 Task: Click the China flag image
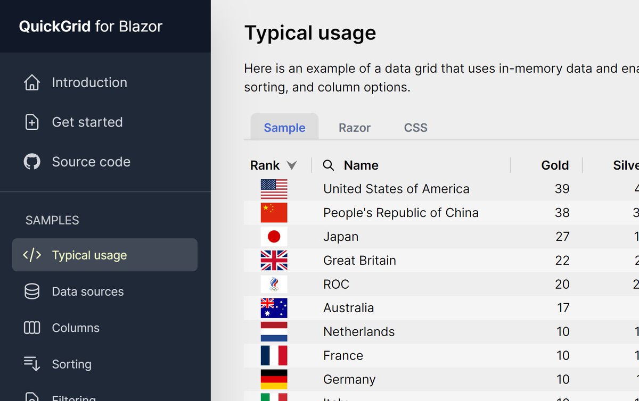pos(274,213)
